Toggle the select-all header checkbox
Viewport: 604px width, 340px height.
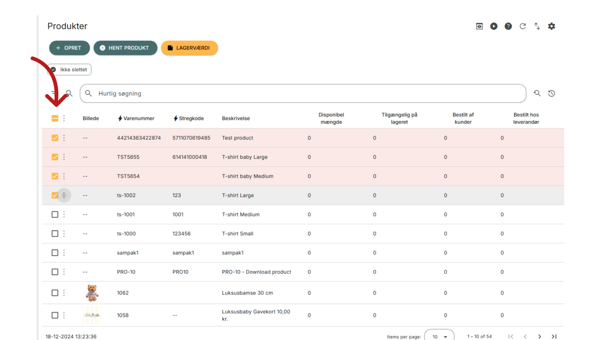[55, 118]
